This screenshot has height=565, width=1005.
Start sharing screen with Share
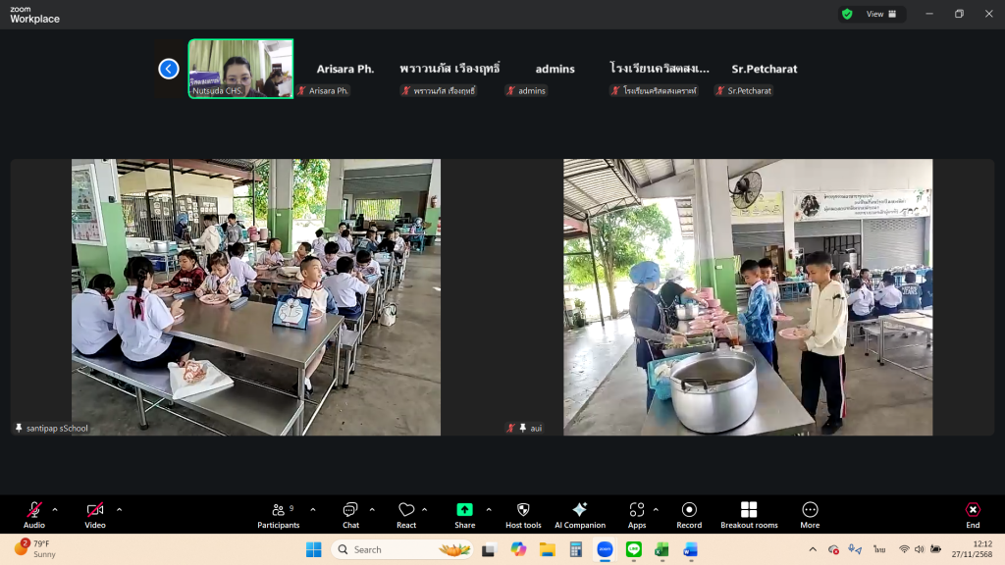[464, 514]
